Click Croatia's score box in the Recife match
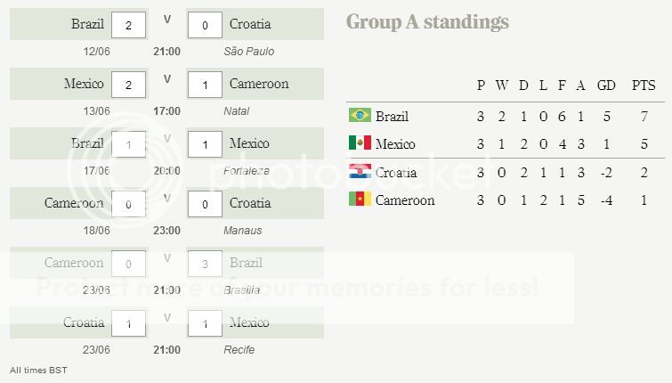The image size is (672, 383). 129,323
